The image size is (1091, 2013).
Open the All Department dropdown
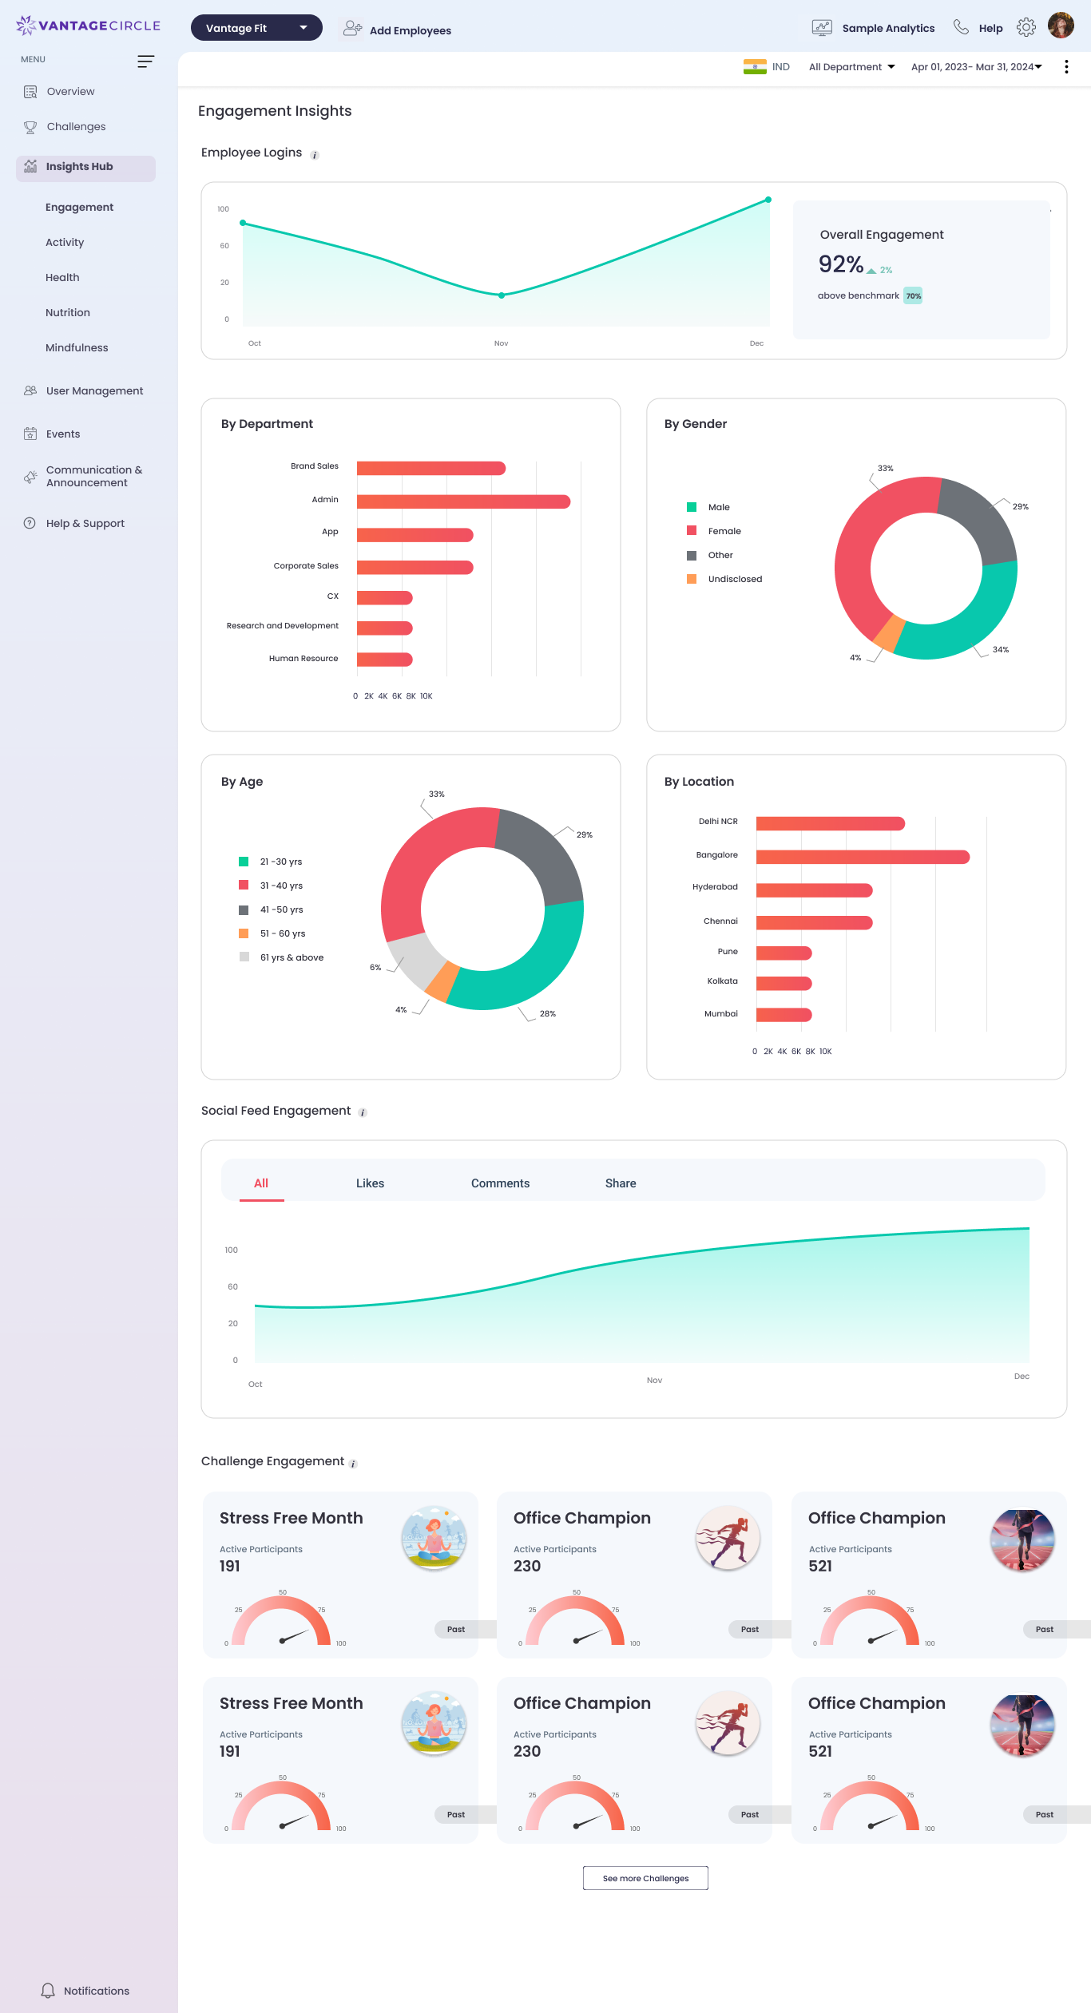(851, 67)
